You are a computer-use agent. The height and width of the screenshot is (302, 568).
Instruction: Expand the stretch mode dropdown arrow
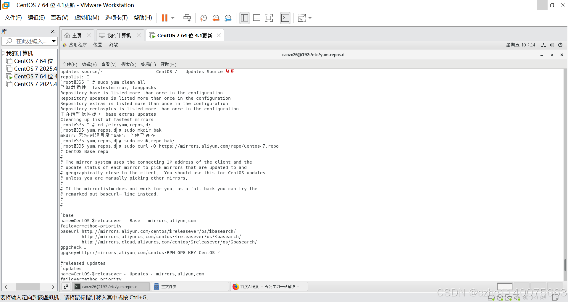[x=310, y=18]
